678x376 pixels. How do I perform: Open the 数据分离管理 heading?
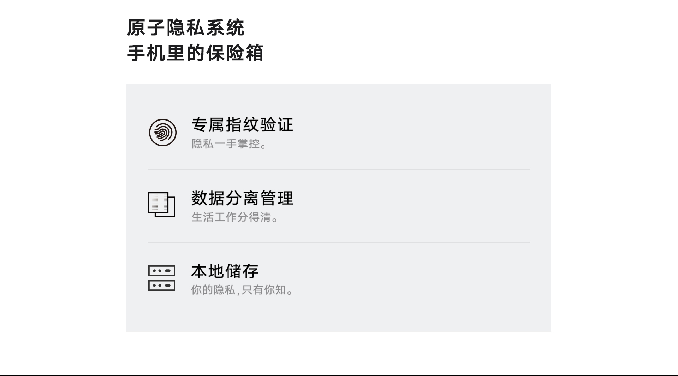[x=242, y=198]
